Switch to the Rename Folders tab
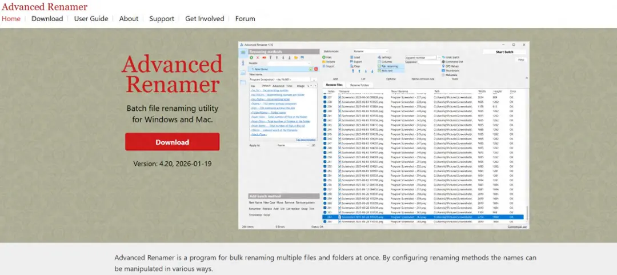Image resolution: width=617 pixels, height=275 pixels. pos(359,85)
